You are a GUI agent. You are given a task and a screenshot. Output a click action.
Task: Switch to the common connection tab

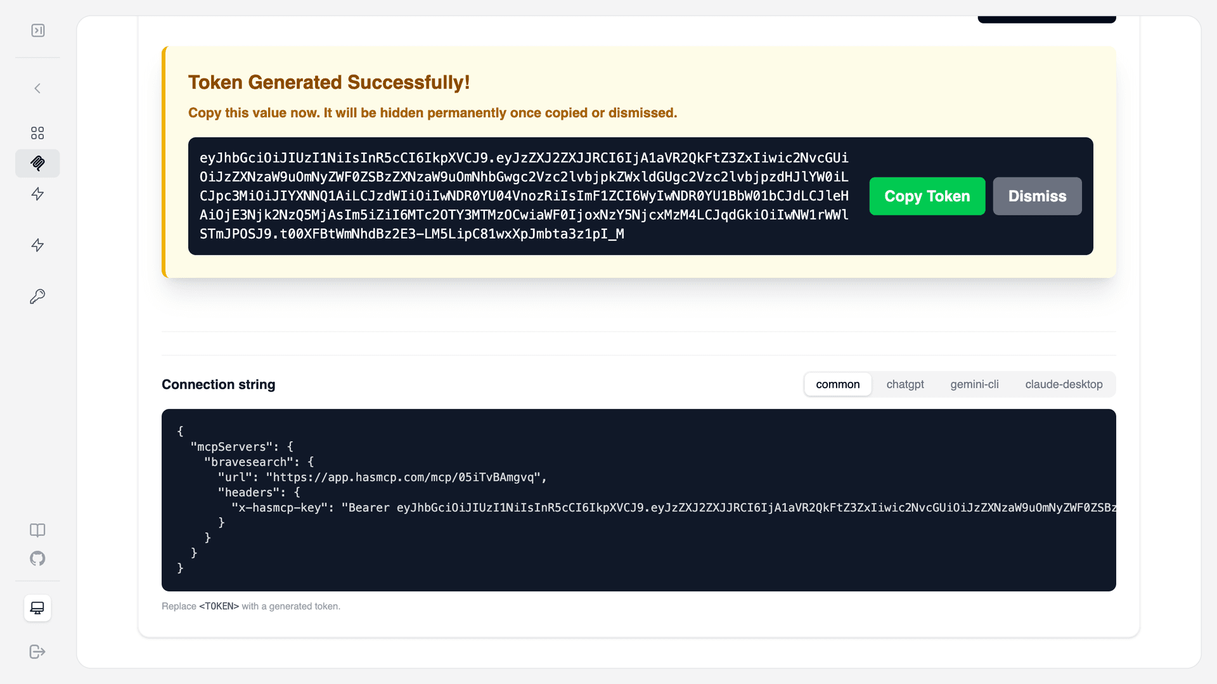pos(837,384)
